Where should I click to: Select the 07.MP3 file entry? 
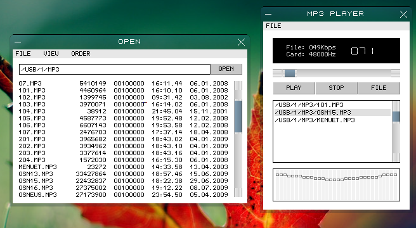click(x=124, y=83)
